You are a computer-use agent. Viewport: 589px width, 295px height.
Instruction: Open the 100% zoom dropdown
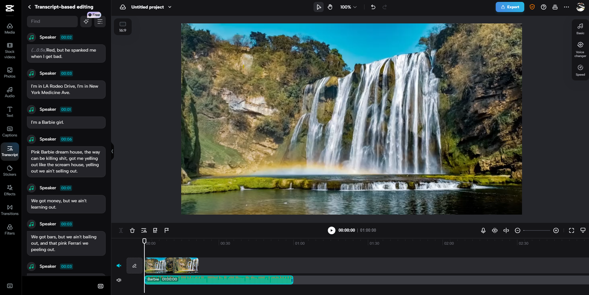coord(348,7)
